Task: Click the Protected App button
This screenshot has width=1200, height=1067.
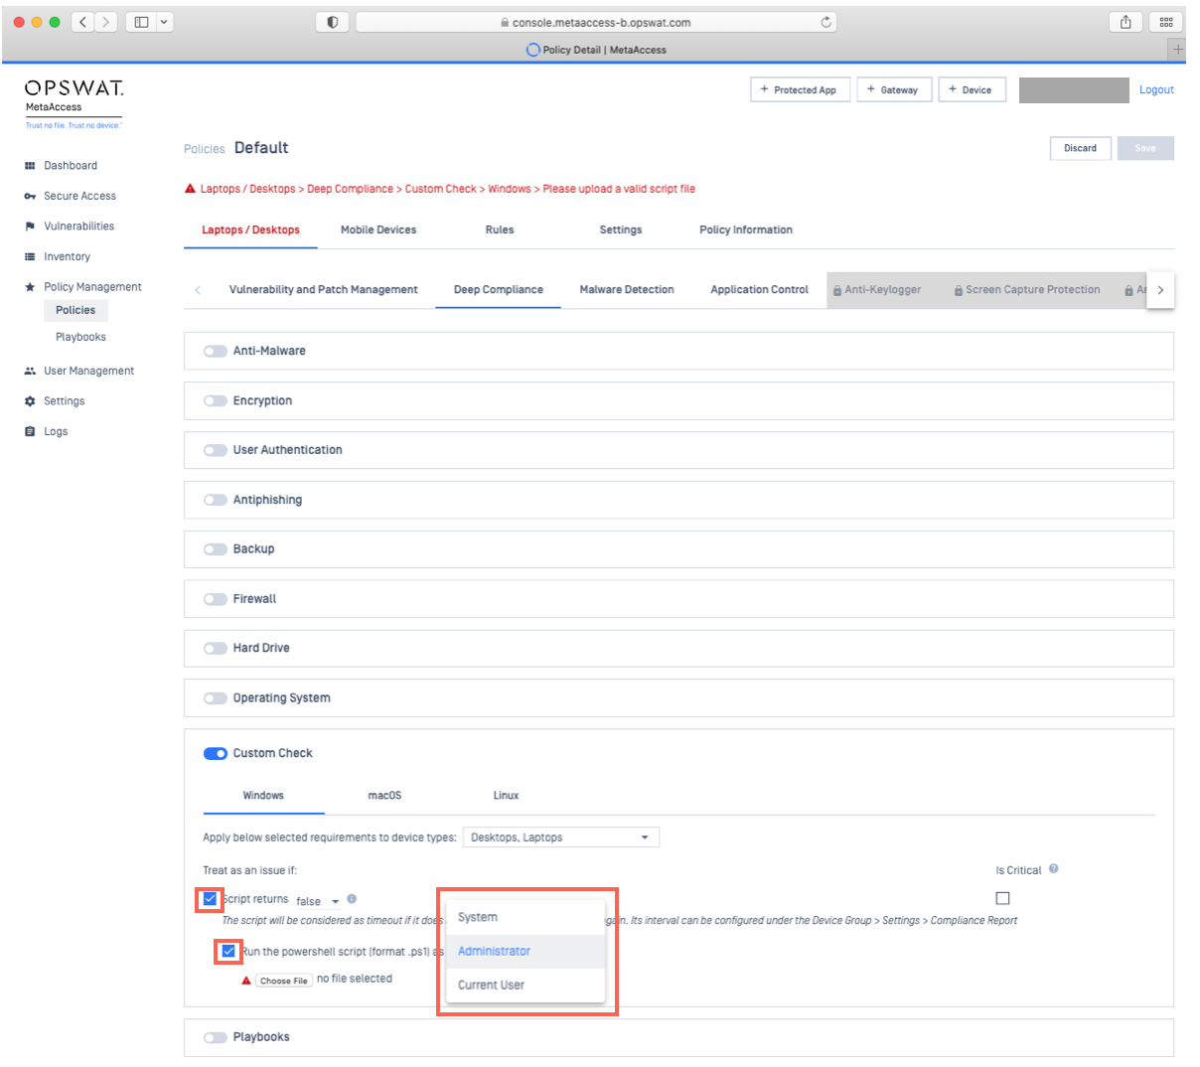Action: pyautogui.click(x=800, y=89)
